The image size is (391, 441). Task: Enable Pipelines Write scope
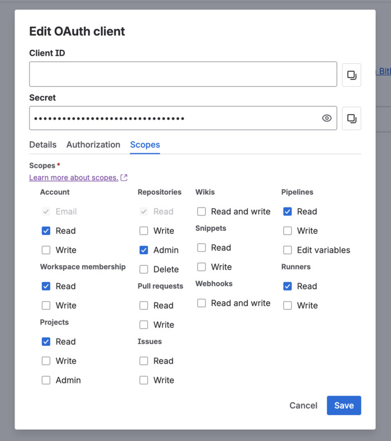click(x=288, y=231)
